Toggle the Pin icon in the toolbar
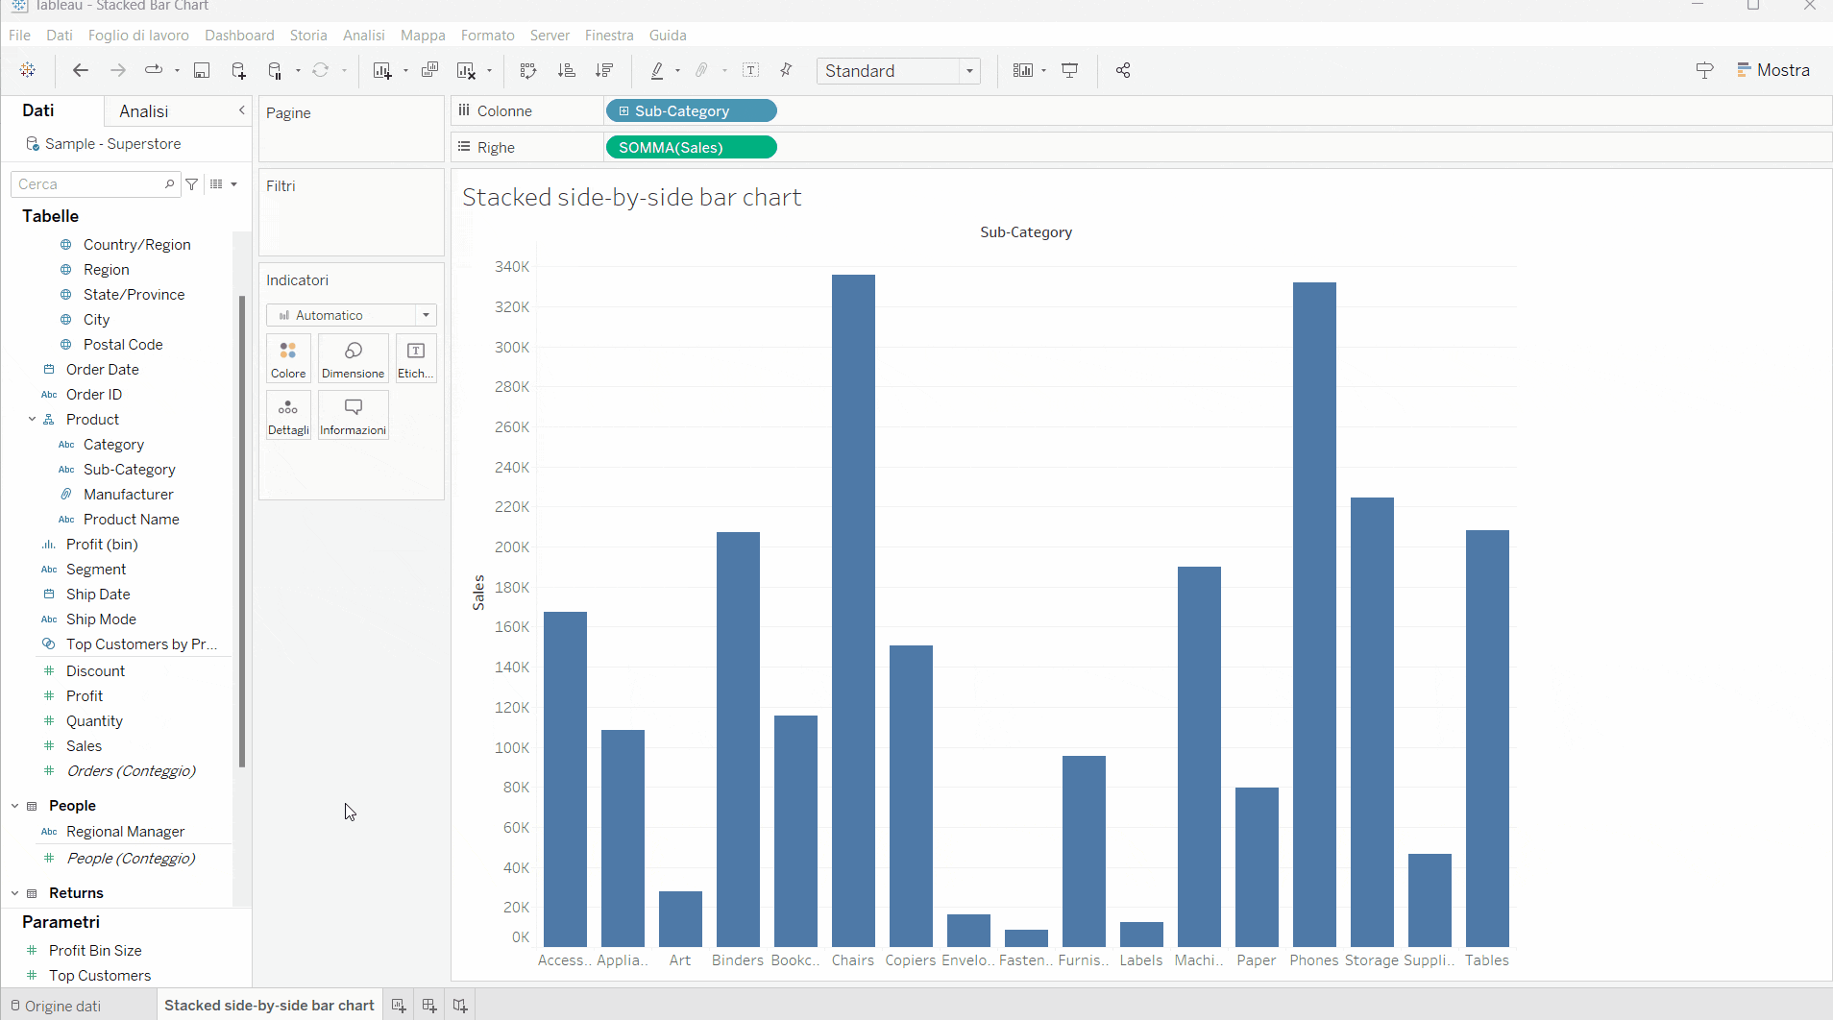 [x=786, y=70]
